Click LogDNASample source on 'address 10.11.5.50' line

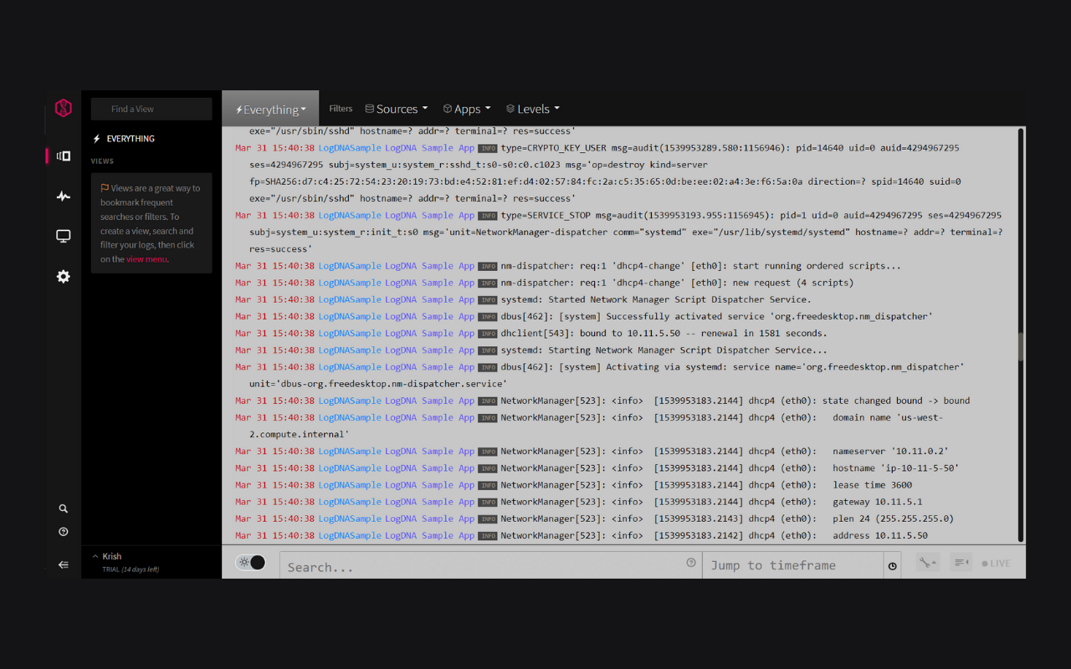(350, 535)
